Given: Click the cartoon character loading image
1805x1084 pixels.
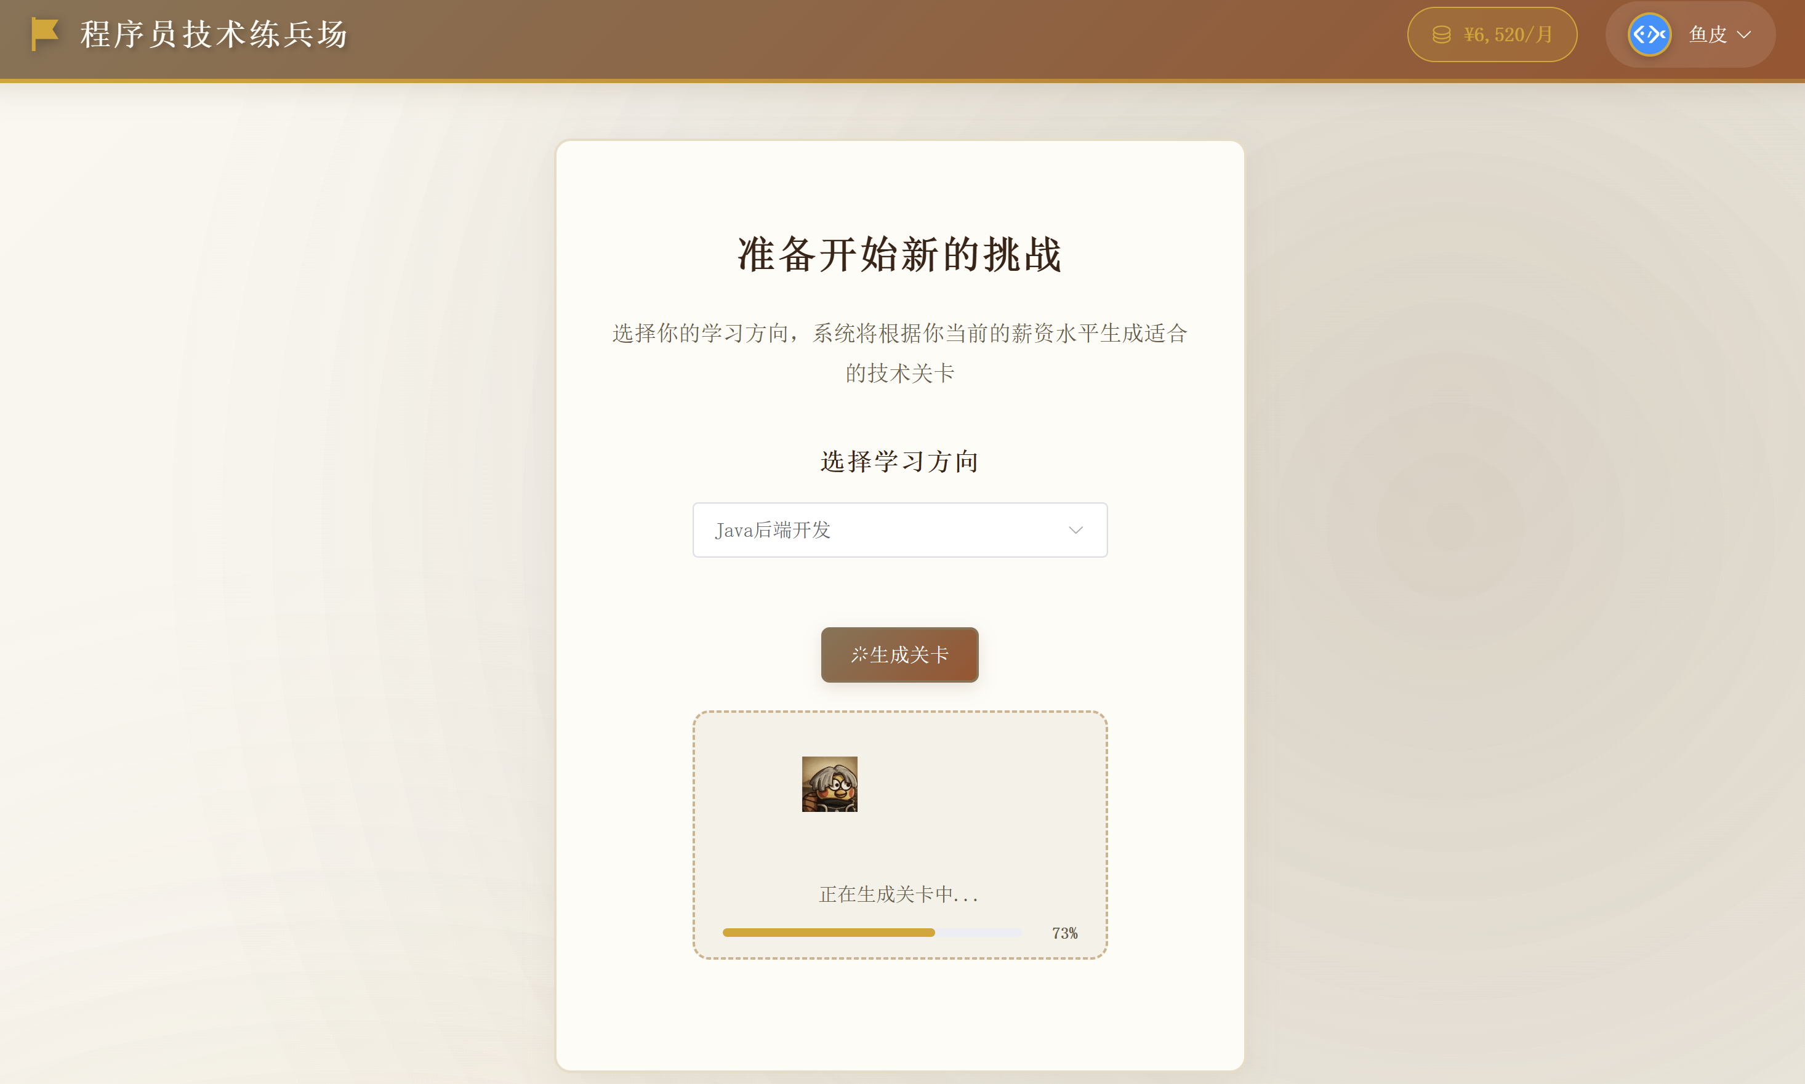Looking at the screenshot, I should pyautogui.click(x=829, y=784).
